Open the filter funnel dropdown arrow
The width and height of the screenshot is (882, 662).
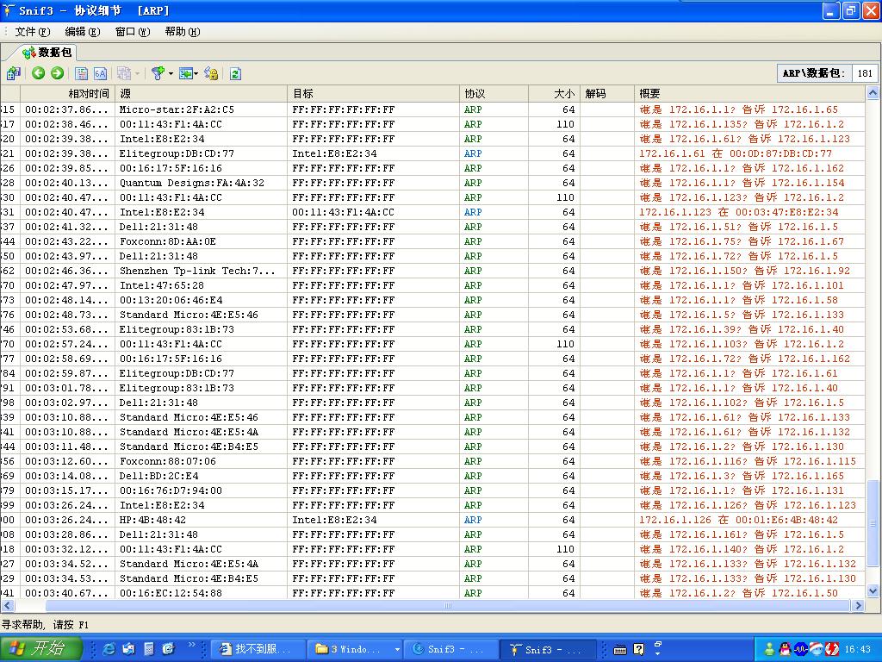[x=171, y=73]
